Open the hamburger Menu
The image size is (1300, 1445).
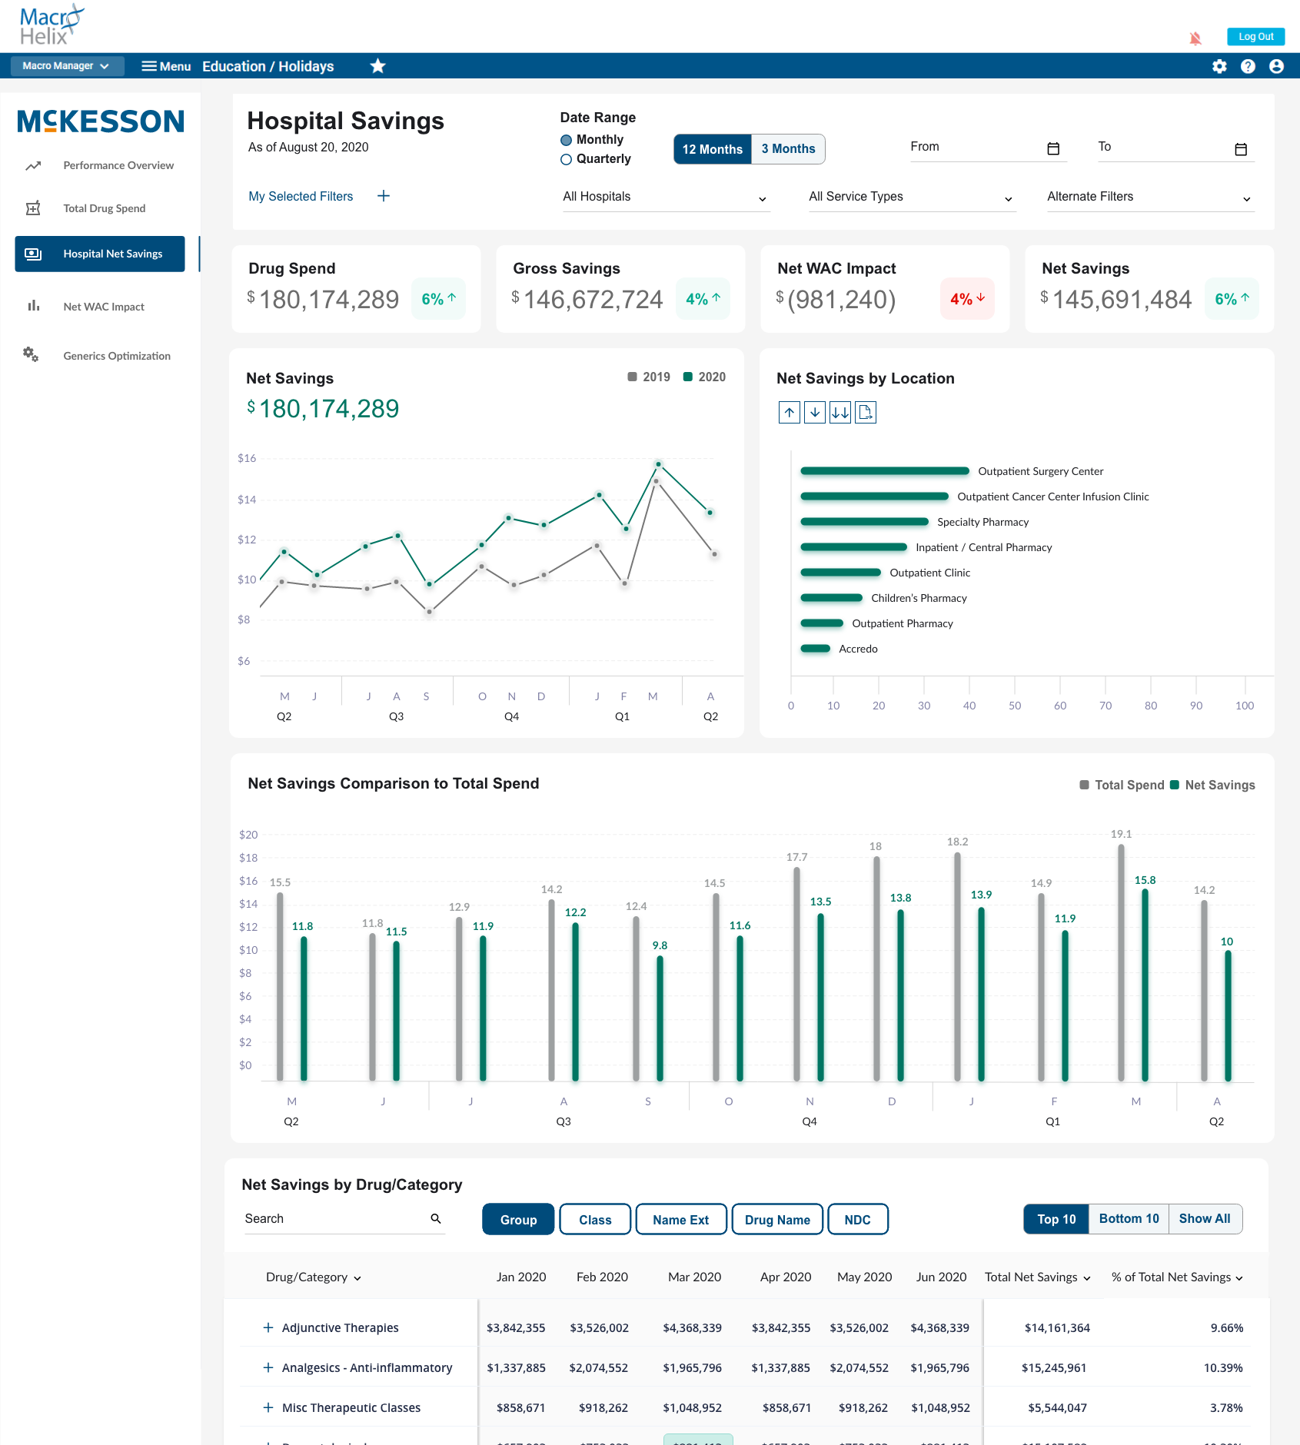(166, 66)
